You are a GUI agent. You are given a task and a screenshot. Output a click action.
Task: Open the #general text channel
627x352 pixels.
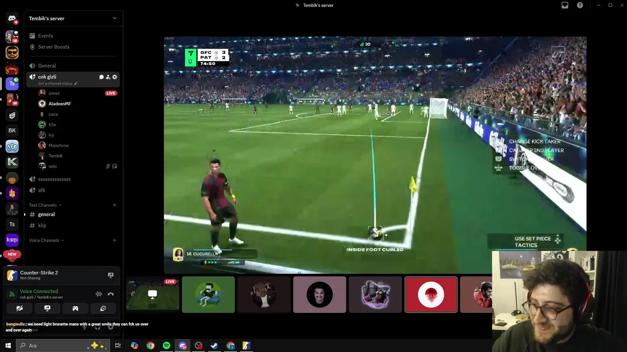(x=73, y=215)
